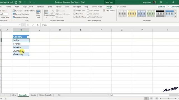Open the Export dropdown arrow

[46, 17]
